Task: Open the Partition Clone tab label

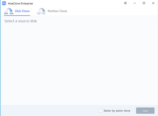Action: [57, 11]
